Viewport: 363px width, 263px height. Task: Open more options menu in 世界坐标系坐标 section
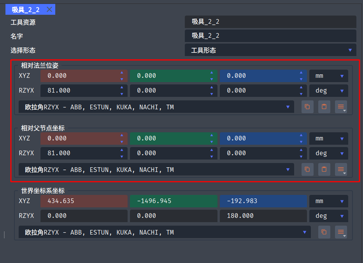click(x=341, y=232)
